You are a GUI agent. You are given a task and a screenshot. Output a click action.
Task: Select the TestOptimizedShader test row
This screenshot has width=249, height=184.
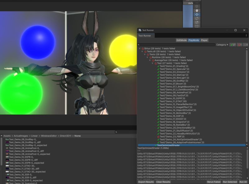click(191, 145)
